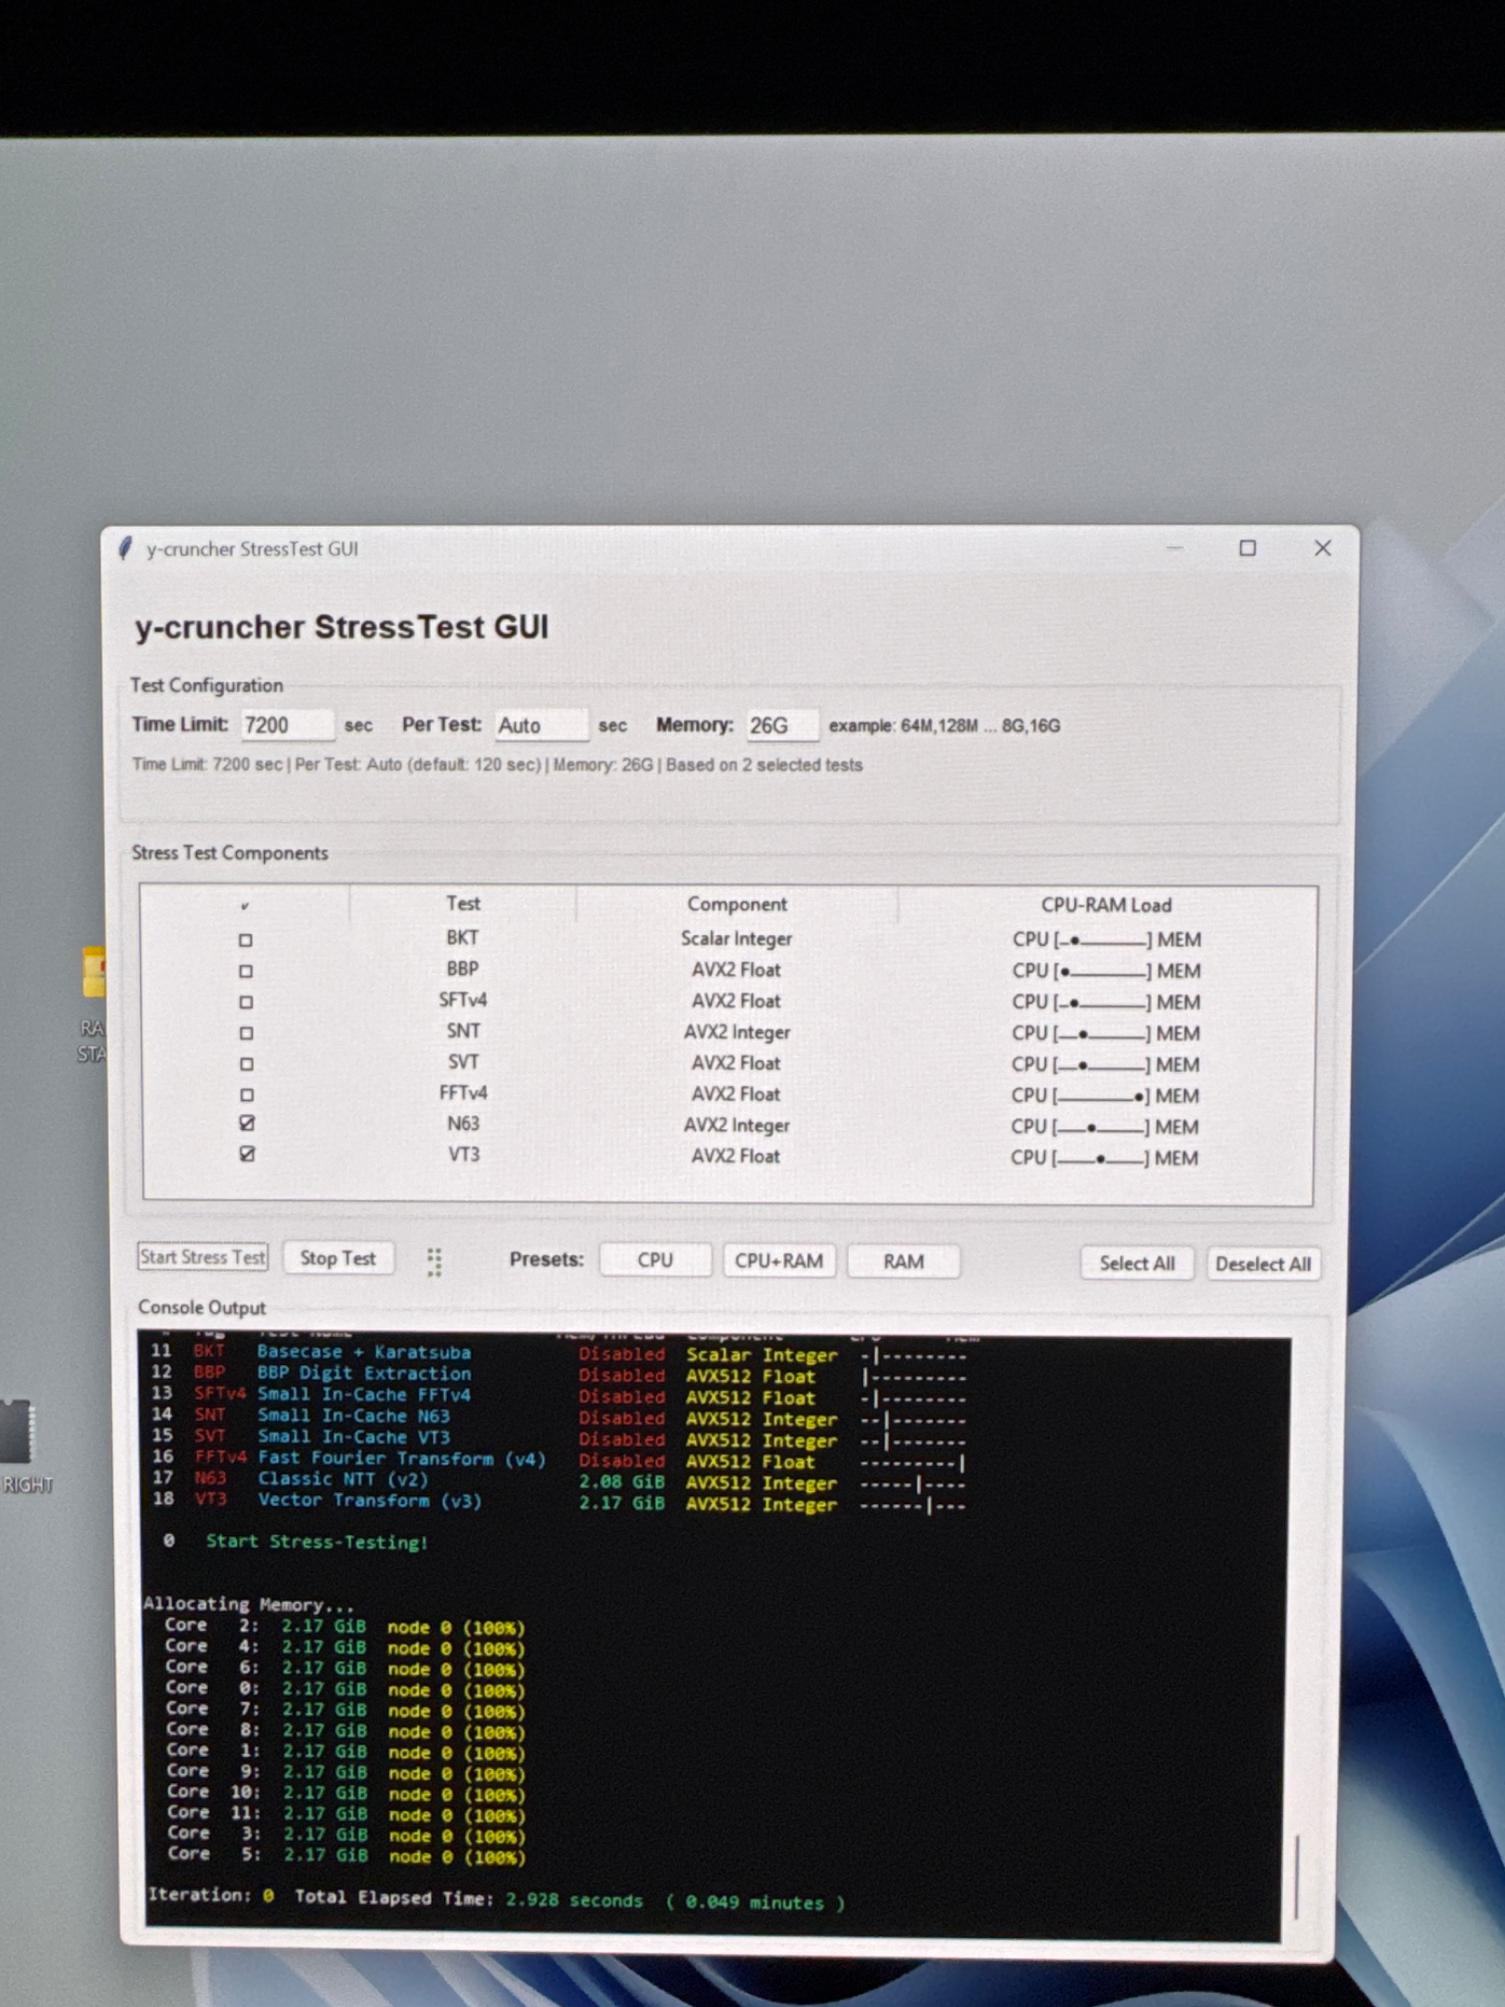
Task: Select the BBP row test name
Action: 462,968
